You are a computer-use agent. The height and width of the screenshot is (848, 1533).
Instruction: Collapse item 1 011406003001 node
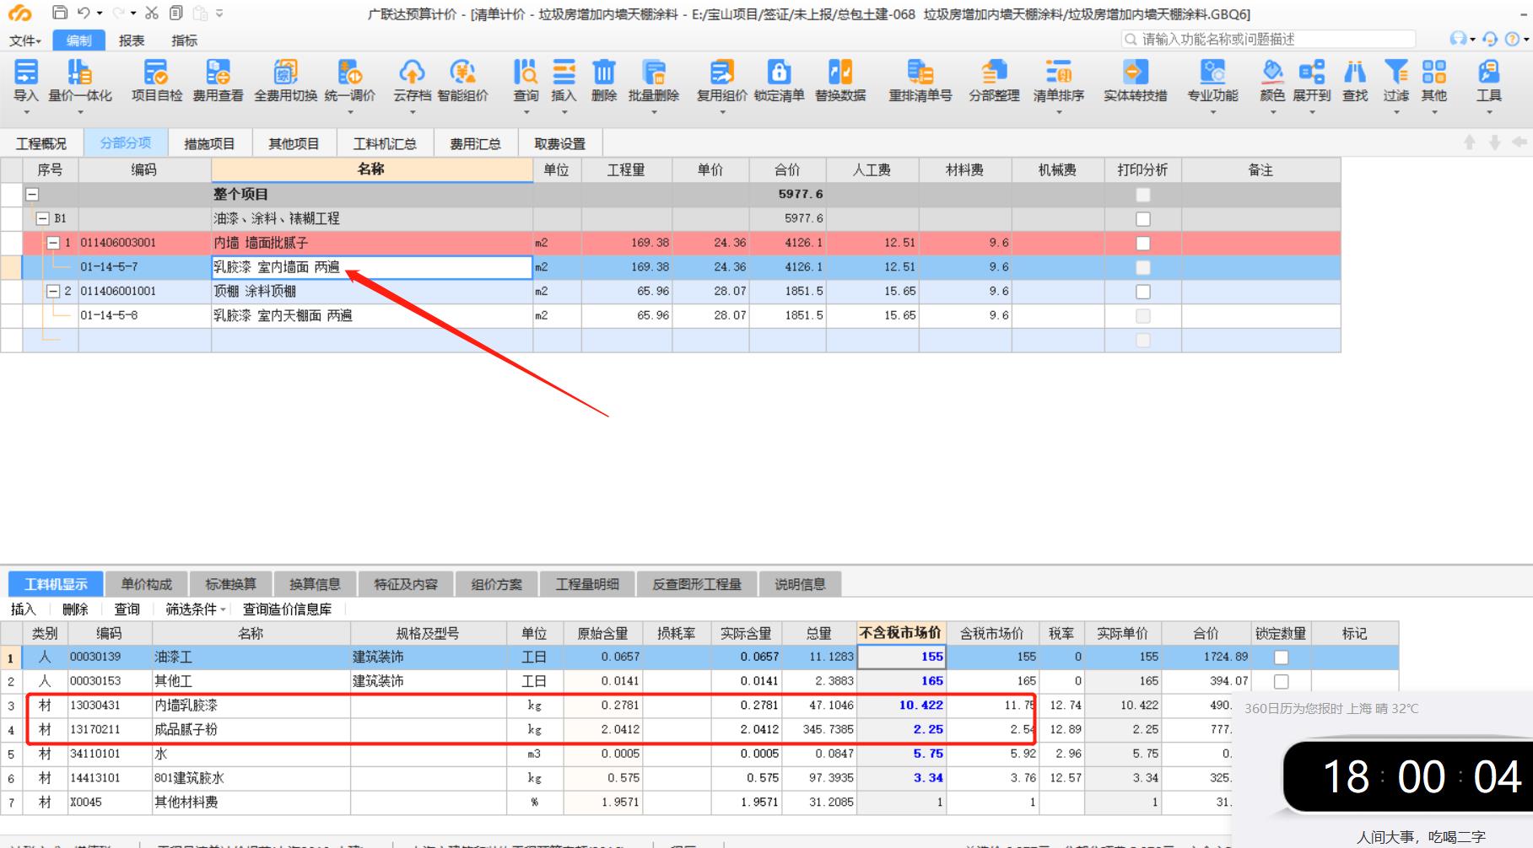(53, 243)
